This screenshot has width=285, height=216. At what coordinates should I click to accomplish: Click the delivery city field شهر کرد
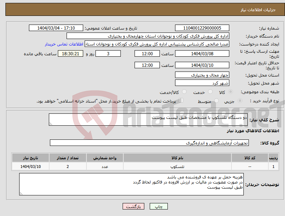pos(202,83)
